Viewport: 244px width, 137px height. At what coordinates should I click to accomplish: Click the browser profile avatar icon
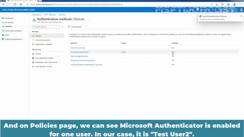234,5
